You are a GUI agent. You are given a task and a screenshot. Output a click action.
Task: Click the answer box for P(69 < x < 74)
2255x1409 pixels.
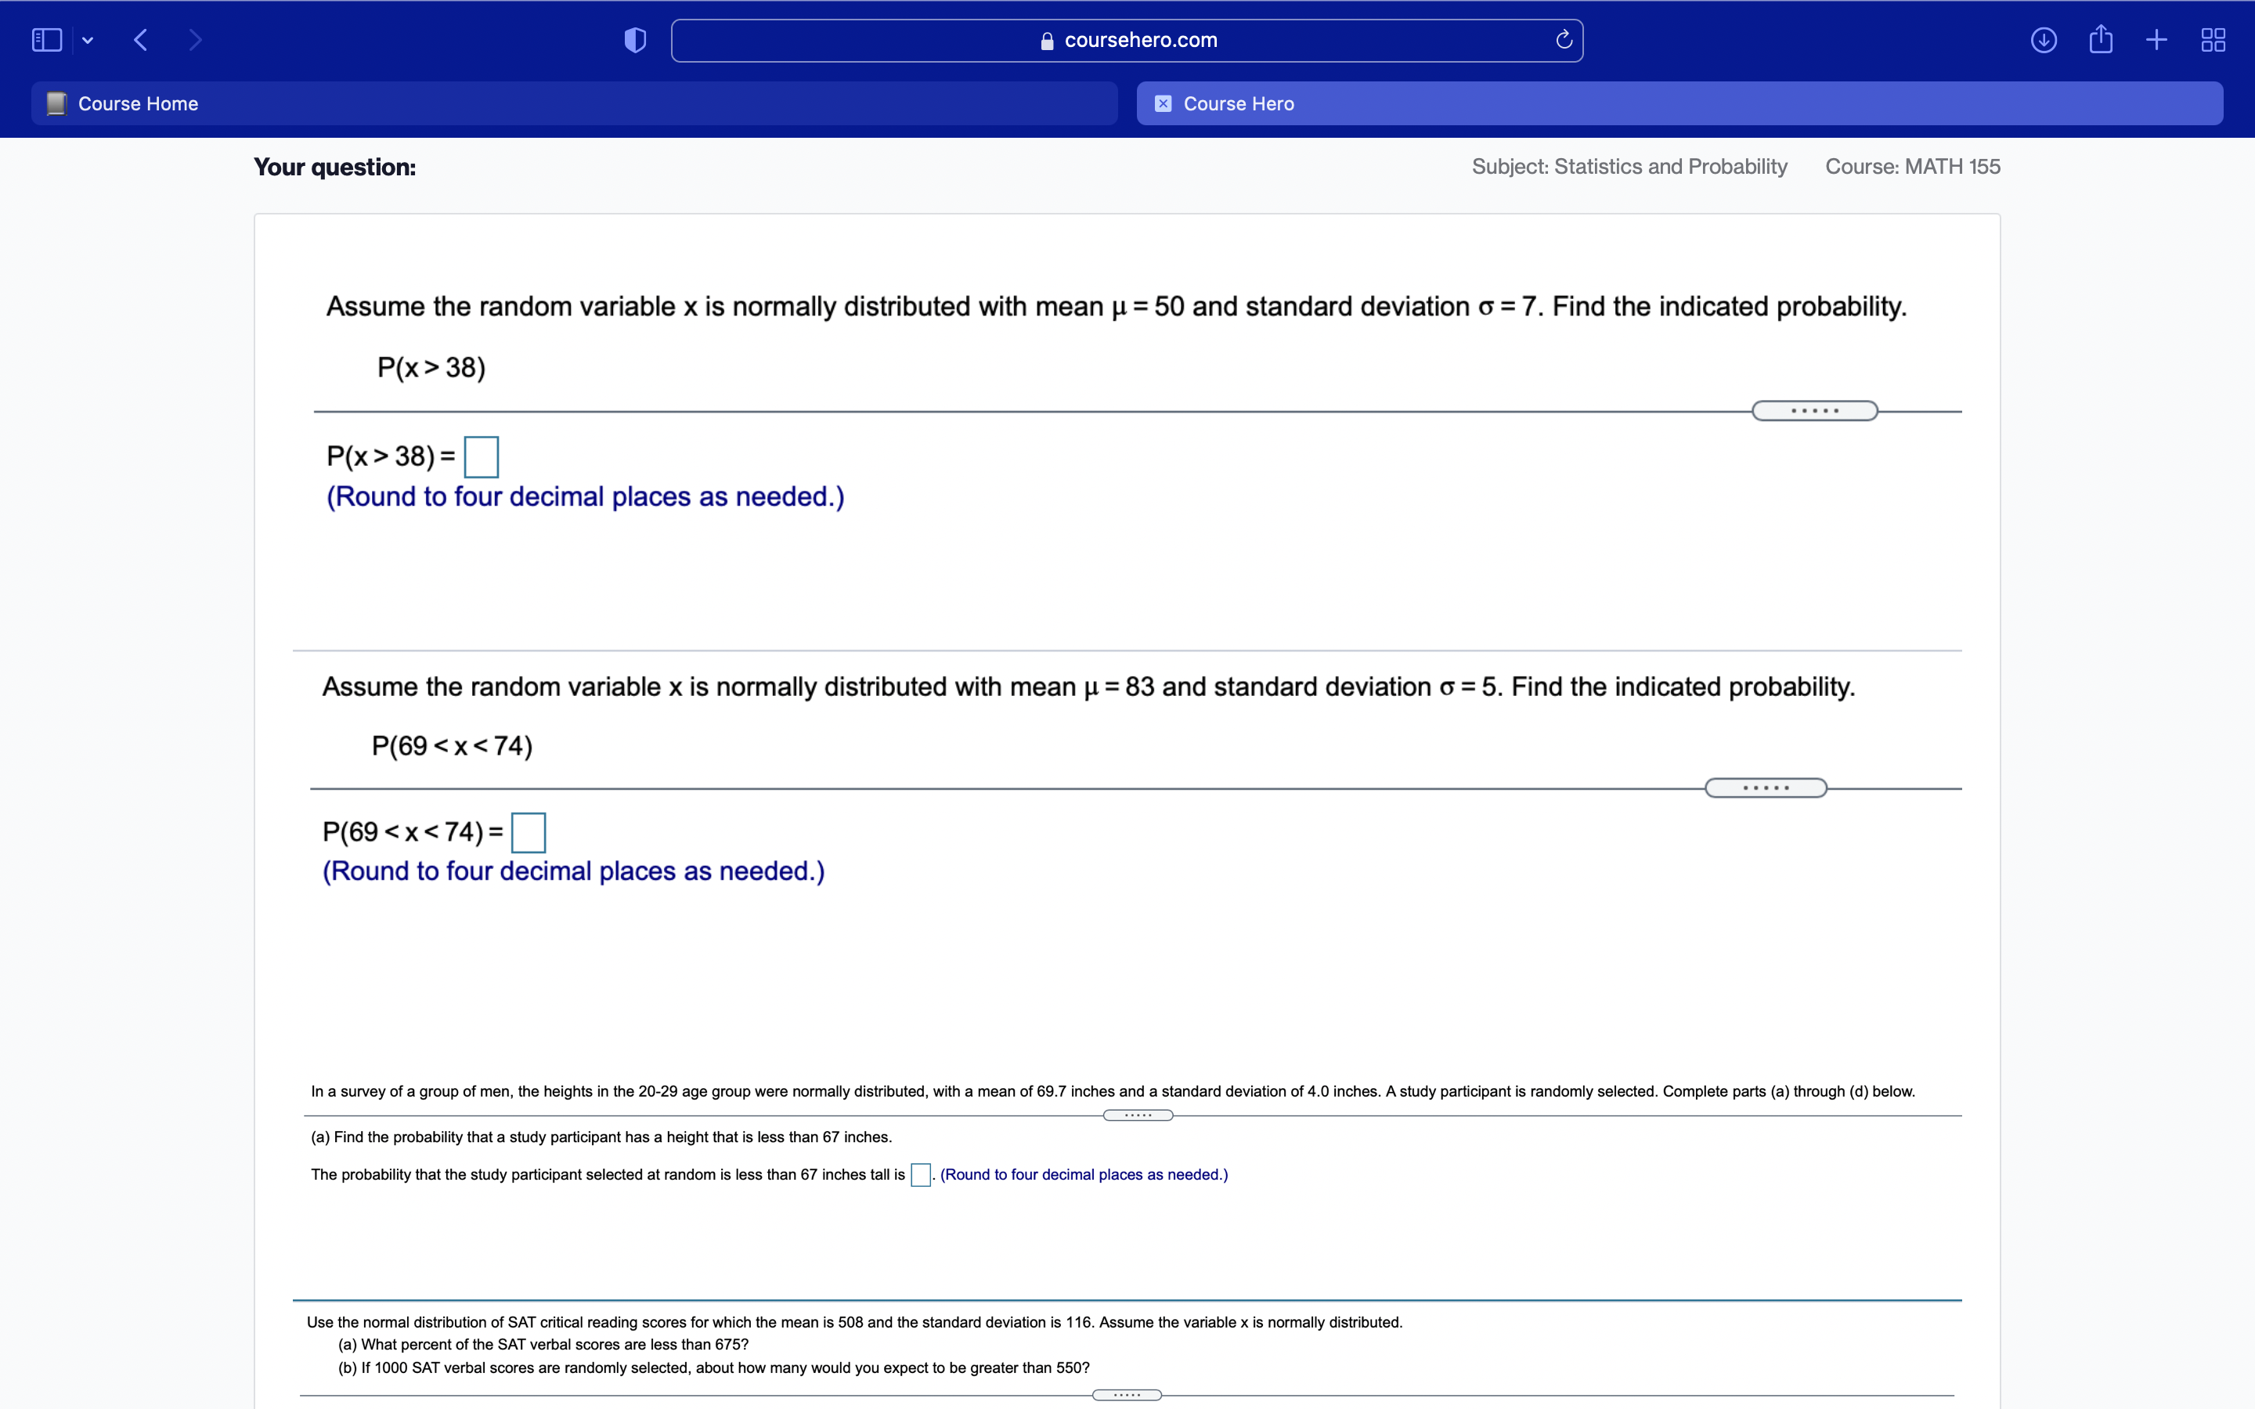click(x=528, y=831)
